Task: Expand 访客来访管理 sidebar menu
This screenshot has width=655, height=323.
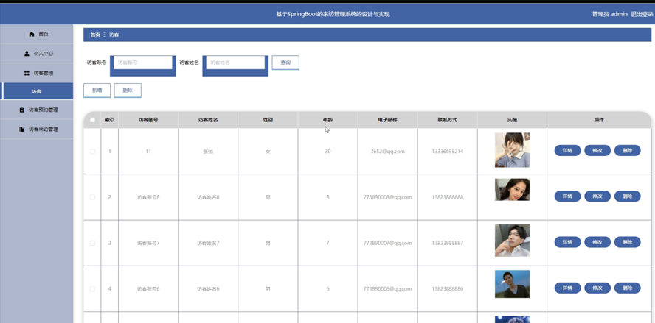Action: tap(36, 129)
